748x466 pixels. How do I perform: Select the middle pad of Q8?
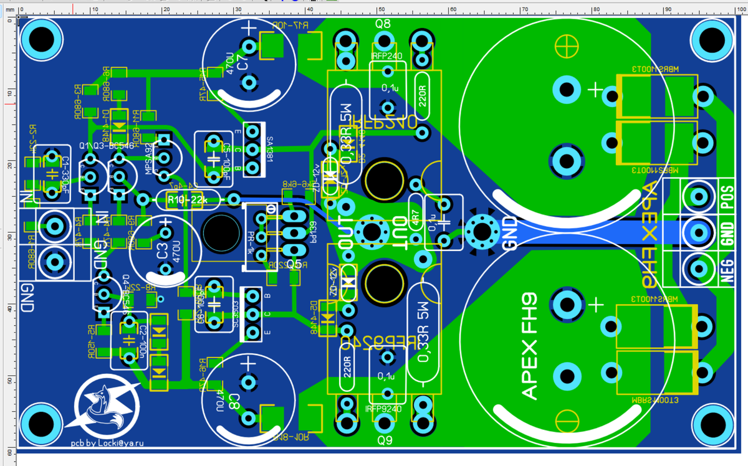384,42
